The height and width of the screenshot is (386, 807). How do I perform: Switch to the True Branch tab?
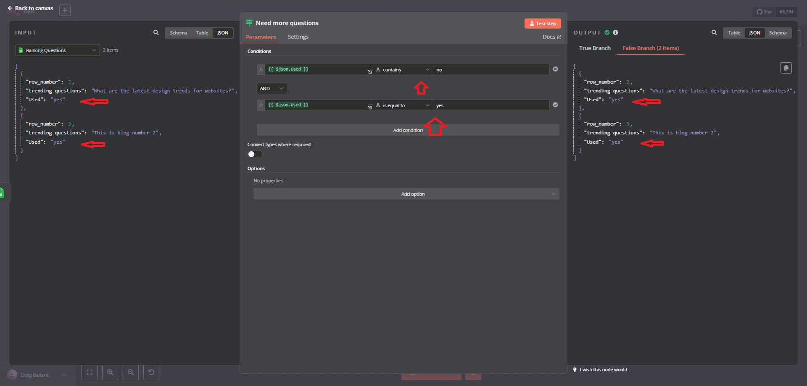(x=595, y=48)
